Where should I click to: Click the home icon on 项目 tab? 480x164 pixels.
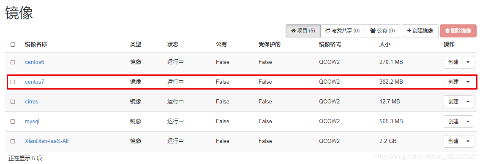click(x=293, y=31)
